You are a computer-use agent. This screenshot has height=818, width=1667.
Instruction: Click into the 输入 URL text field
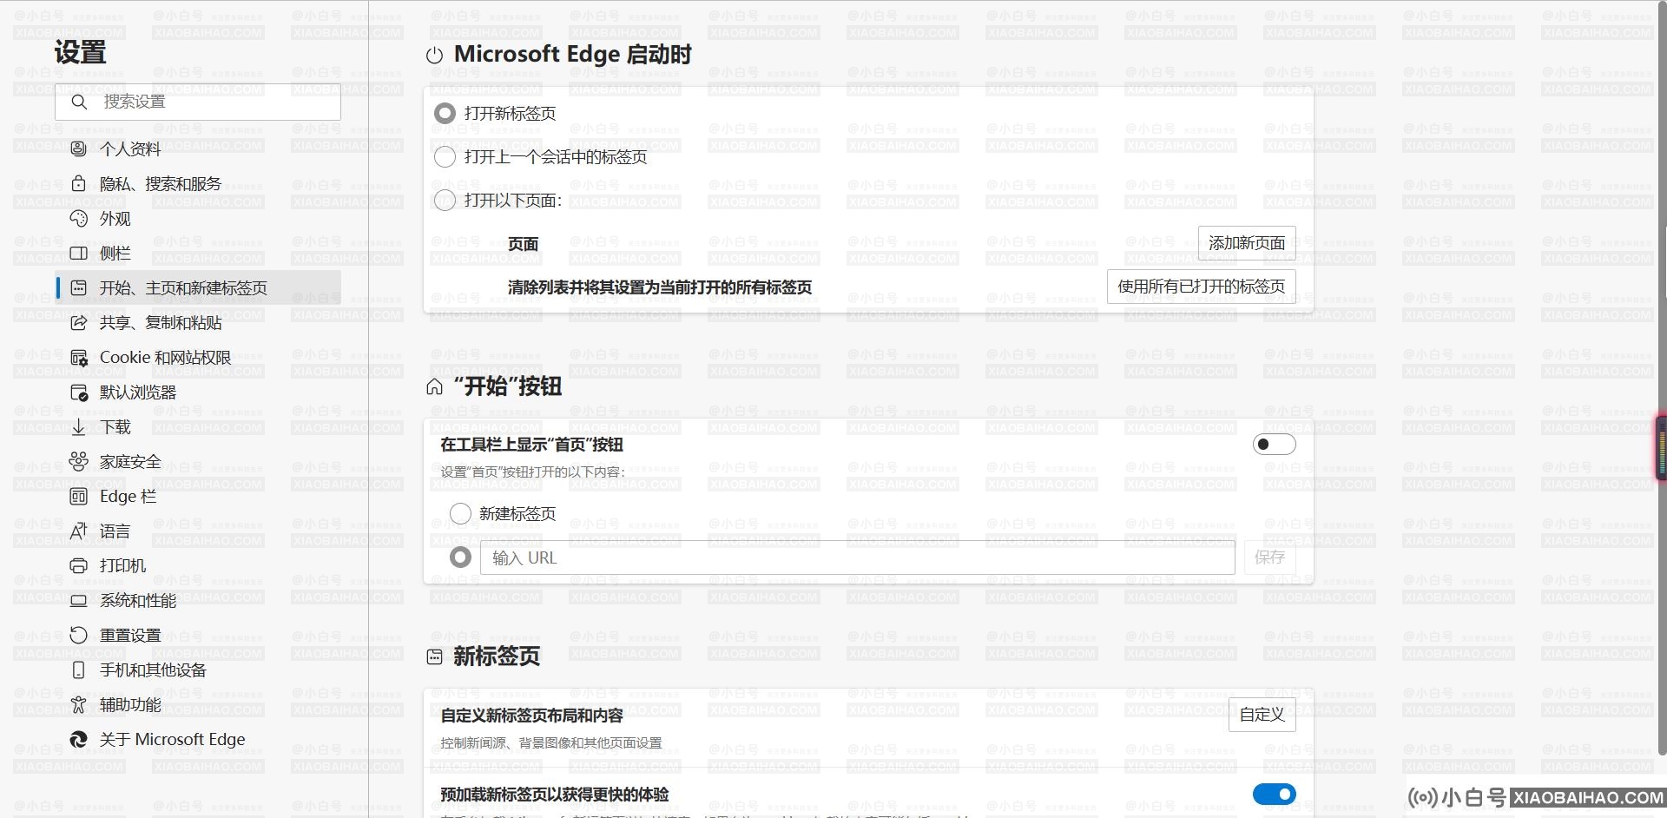click(858, 557)
